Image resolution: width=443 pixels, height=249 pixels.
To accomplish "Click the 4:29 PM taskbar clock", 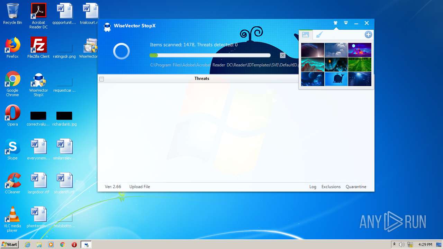I will point(425,245).
